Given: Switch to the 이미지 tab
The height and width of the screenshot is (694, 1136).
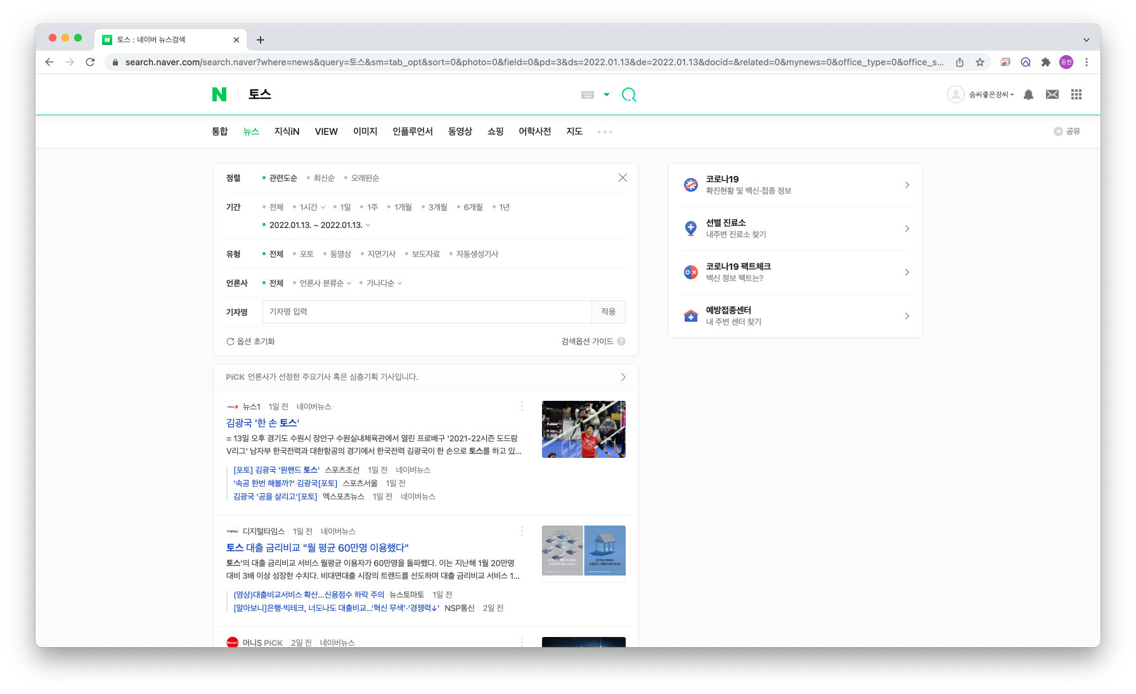Looking at the screenshot, I should coord(365,131).
